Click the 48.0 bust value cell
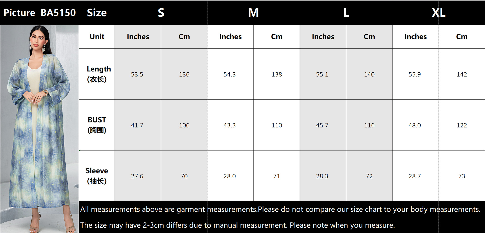485x233 pixels. tap(415, 125)
